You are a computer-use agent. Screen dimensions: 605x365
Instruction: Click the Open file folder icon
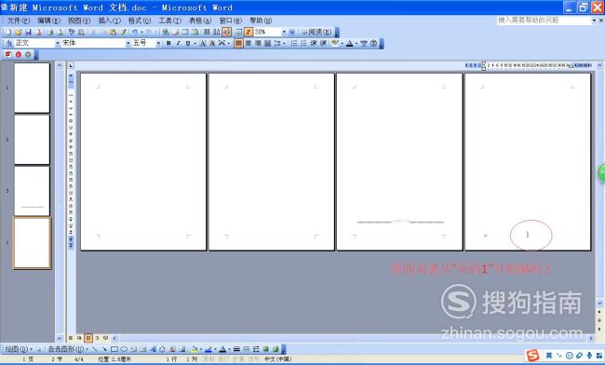19,32
